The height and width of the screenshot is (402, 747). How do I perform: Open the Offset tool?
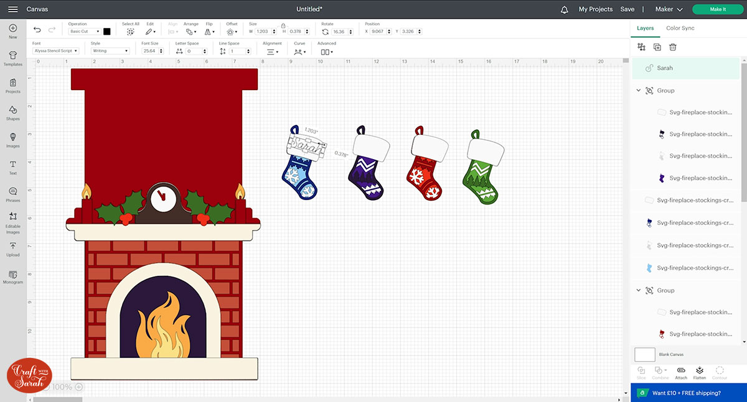(x=231, y=31)
